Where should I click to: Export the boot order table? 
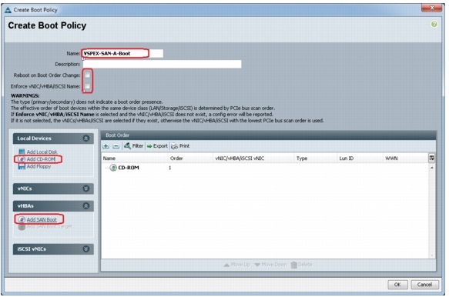[157, 146]
